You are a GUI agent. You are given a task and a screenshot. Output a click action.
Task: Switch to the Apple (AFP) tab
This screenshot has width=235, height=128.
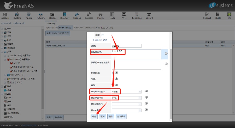(x=52, y=28)
